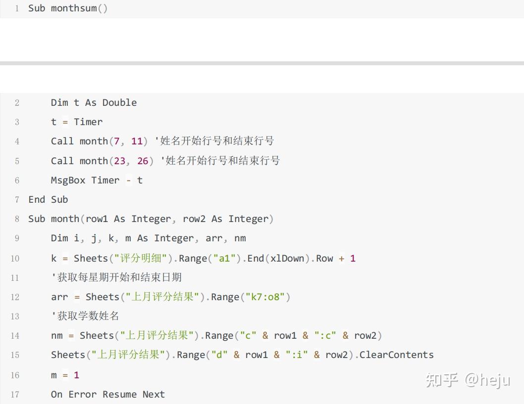Click the "End Sub" statement
The image size is (524, 404).
click(48, 200)
